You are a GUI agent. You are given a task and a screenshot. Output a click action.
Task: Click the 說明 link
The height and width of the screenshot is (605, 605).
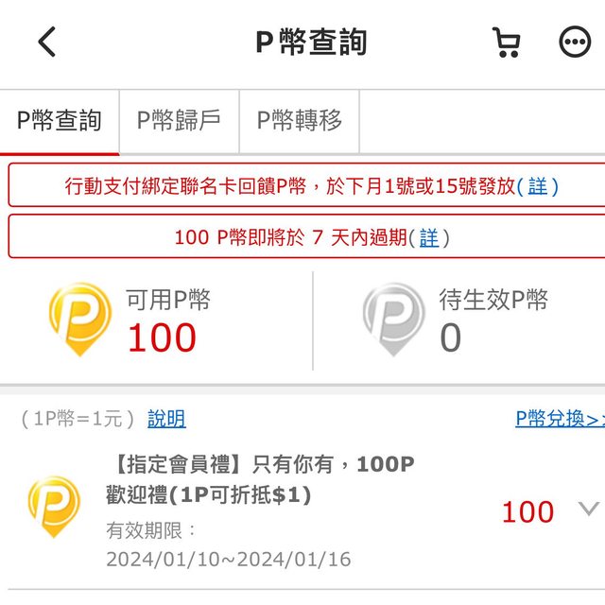coord(166,419)
